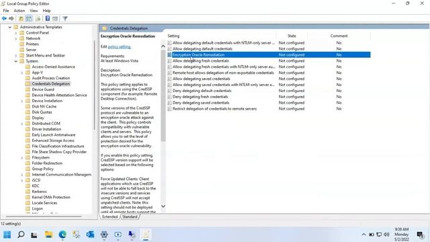Open the notification center icon
Viewport: 430px width, 242px height.
pos(420,235)
